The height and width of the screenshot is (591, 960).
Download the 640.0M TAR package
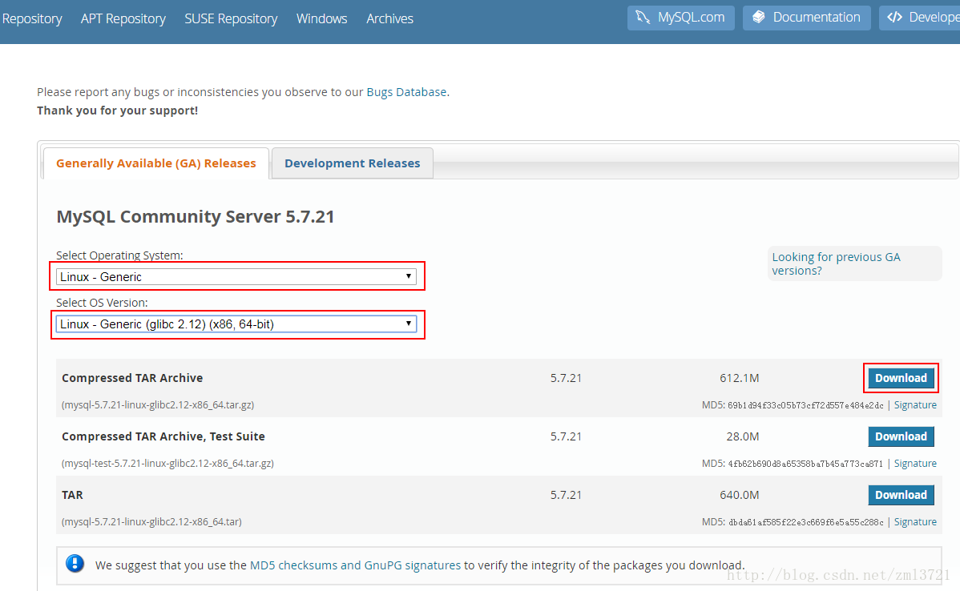pyautogui.click(x=901, y=495)
